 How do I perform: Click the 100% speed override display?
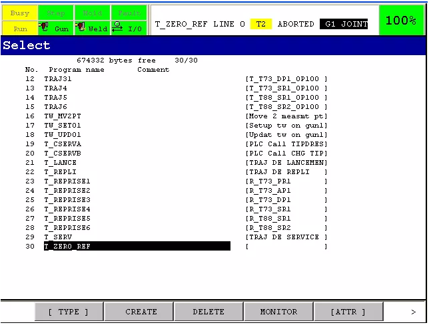[x=401, y=20]
